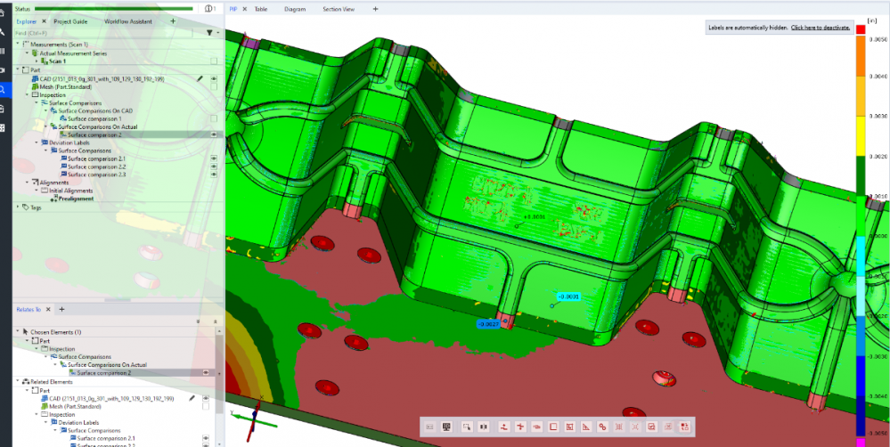
Task: Click the red swatch atop the color legend
Action: (861, 29)
